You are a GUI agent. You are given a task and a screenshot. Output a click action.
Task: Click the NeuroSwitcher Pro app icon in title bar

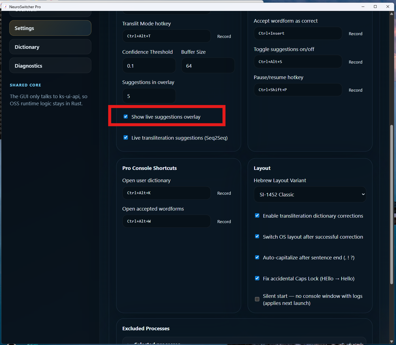tap(5, 7)
